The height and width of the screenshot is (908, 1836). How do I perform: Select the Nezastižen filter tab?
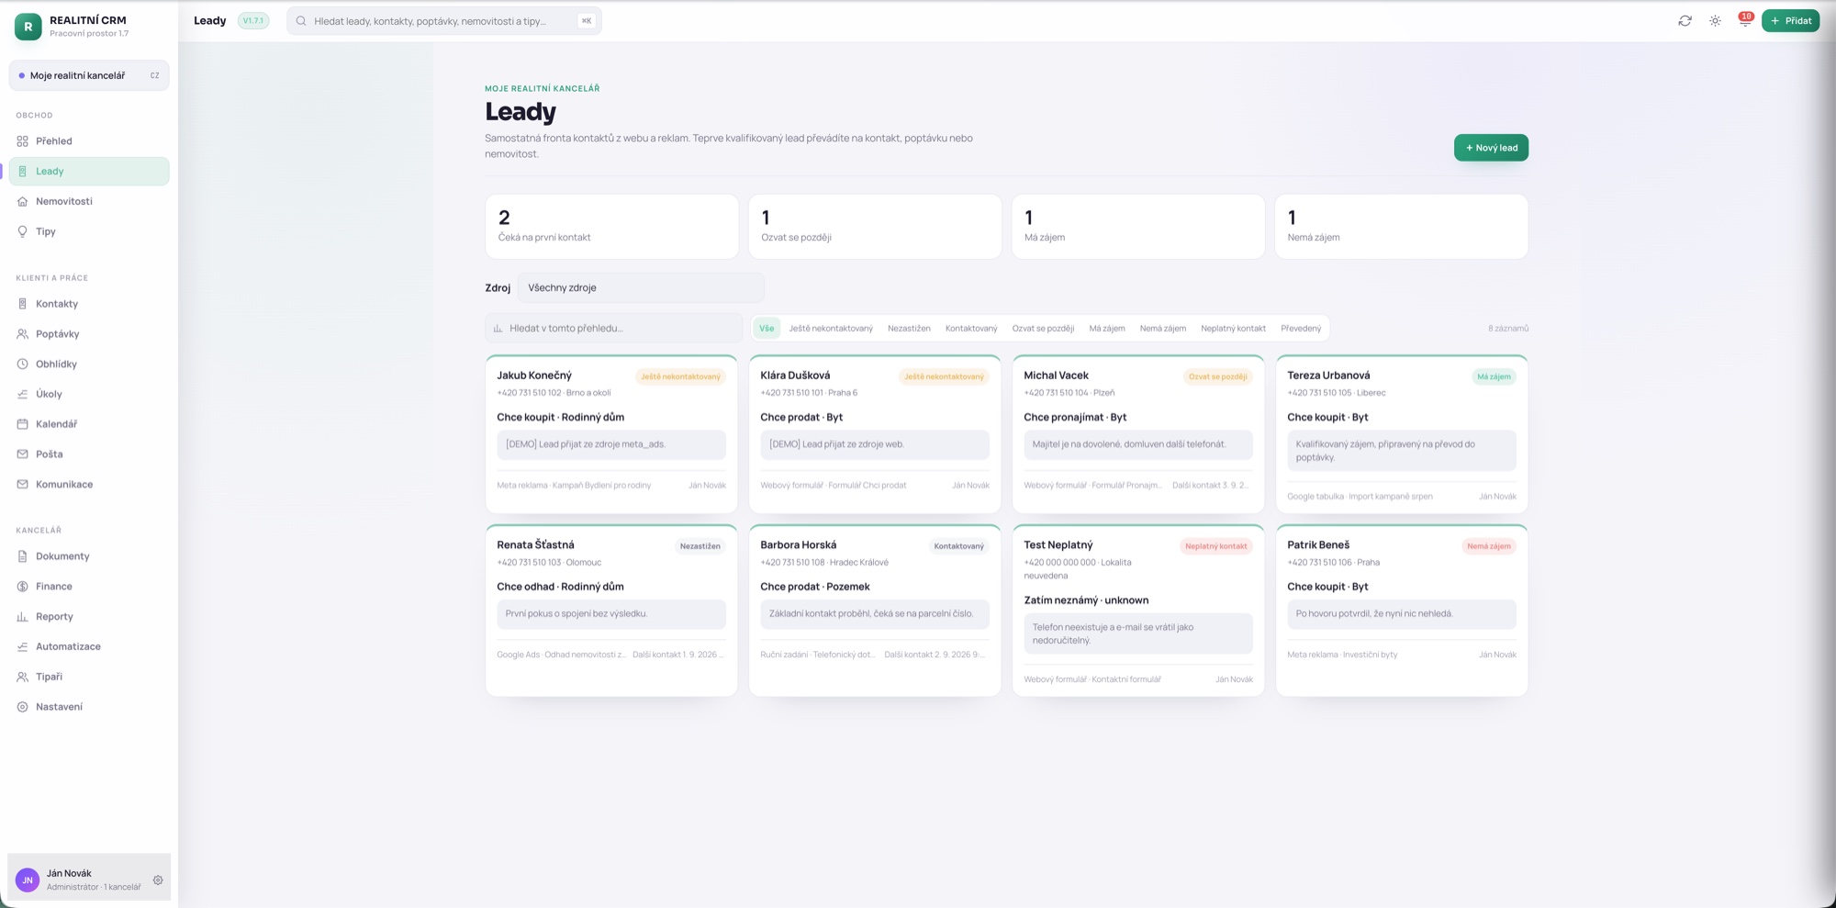pyautogui.click(x=909, y=328)
